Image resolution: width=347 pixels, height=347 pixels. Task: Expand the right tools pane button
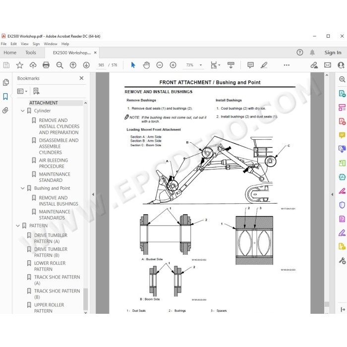343,309
